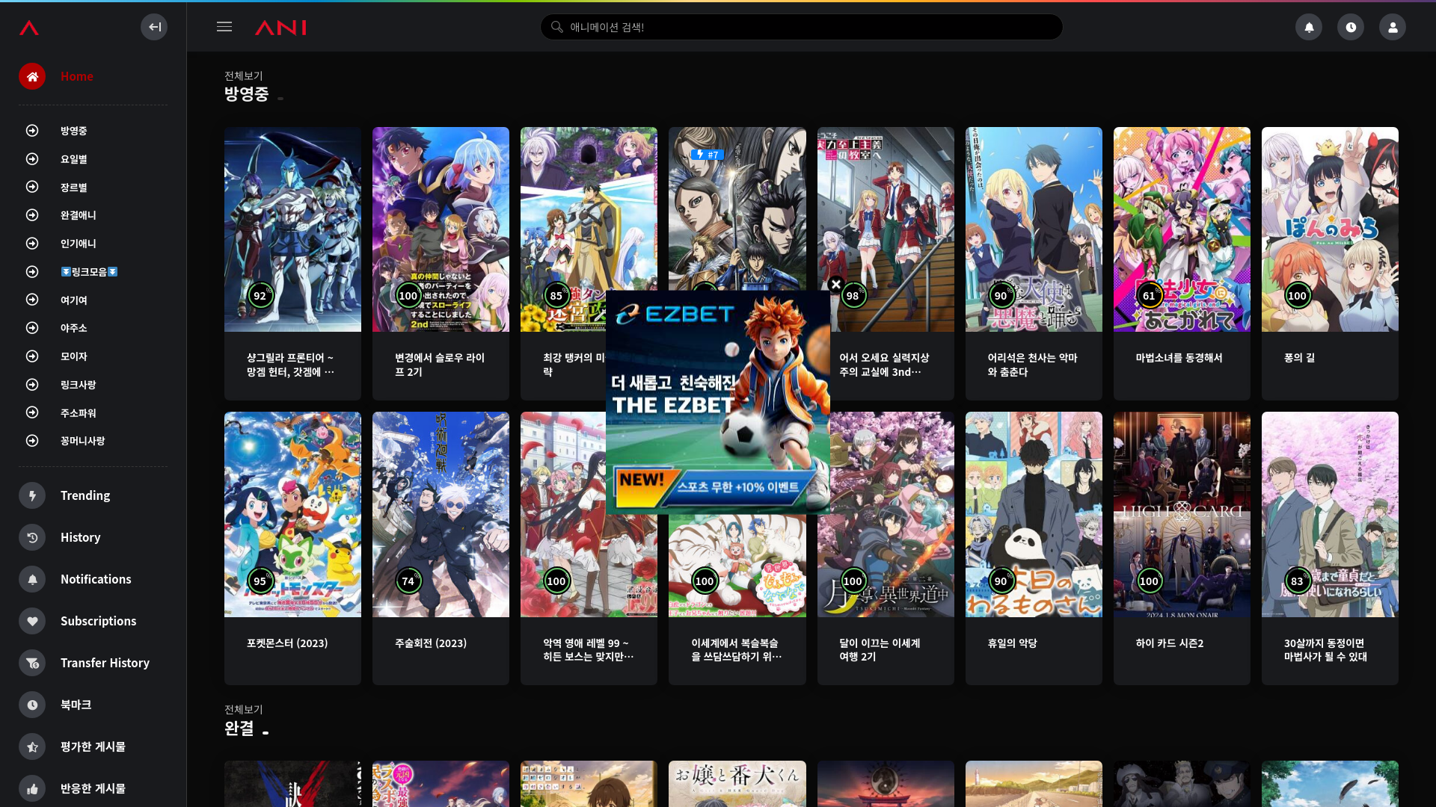
Task: Open 완결애니 in the sidebar menu
Action: point(79,215)
